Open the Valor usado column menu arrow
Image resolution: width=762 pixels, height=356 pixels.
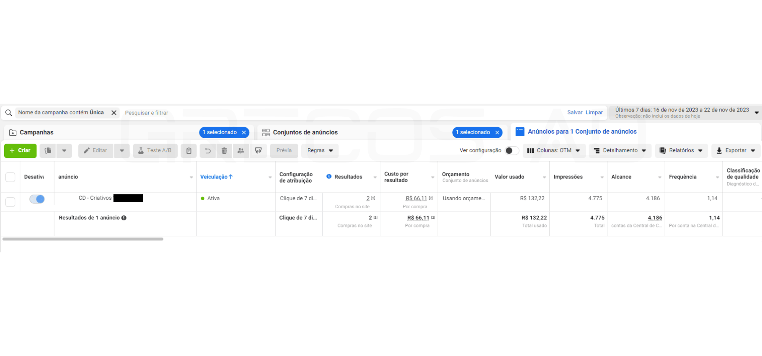click(544, 177)
